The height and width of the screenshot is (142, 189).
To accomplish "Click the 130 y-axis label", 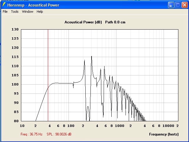I will pyautogui.click(x=15, y=29).
